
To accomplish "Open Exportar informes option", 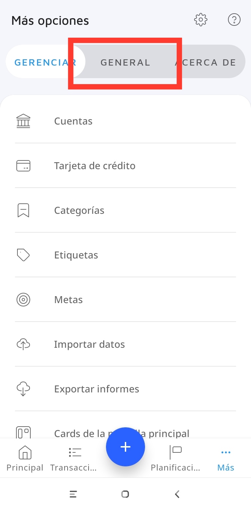I will [97, 389].
